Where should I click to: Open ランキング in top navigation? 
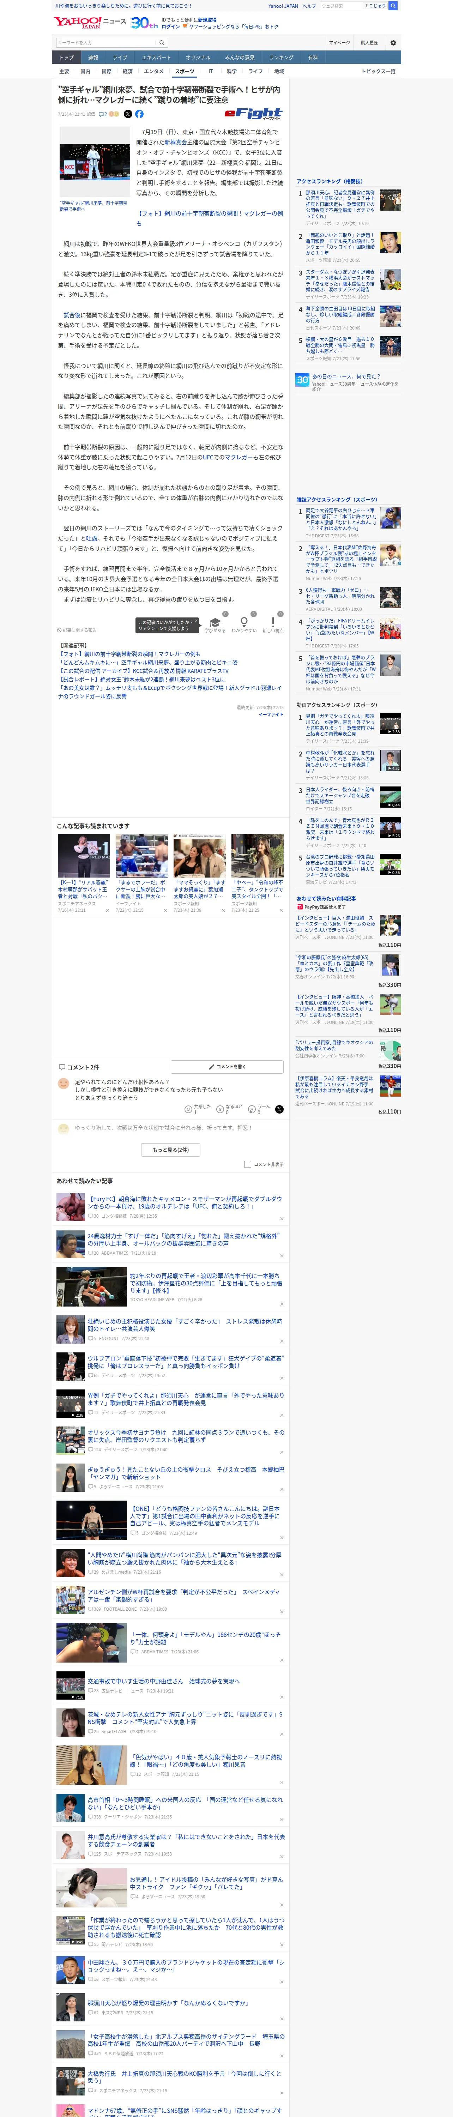(x=281, y=58)
